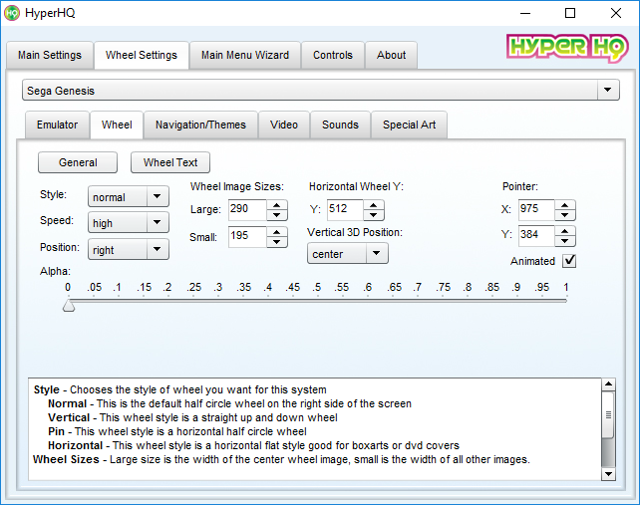
Task: Set Alpha slider to the 1 mark
Action: 565,301
